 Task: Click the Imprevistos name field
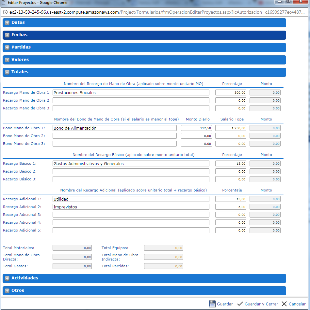click(x=131, y=207)
